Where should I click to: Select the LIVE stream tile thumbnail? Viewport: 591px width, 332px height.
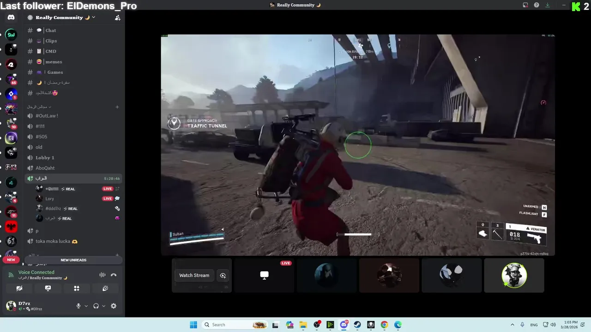coord(265,275)
